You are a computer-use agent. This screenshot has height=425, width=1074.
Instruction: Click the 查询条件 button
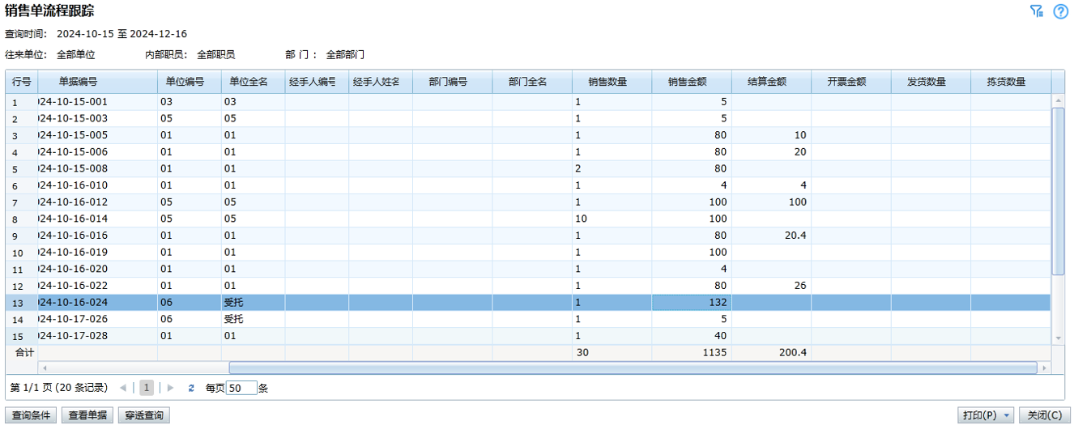[x=32, y=415]
